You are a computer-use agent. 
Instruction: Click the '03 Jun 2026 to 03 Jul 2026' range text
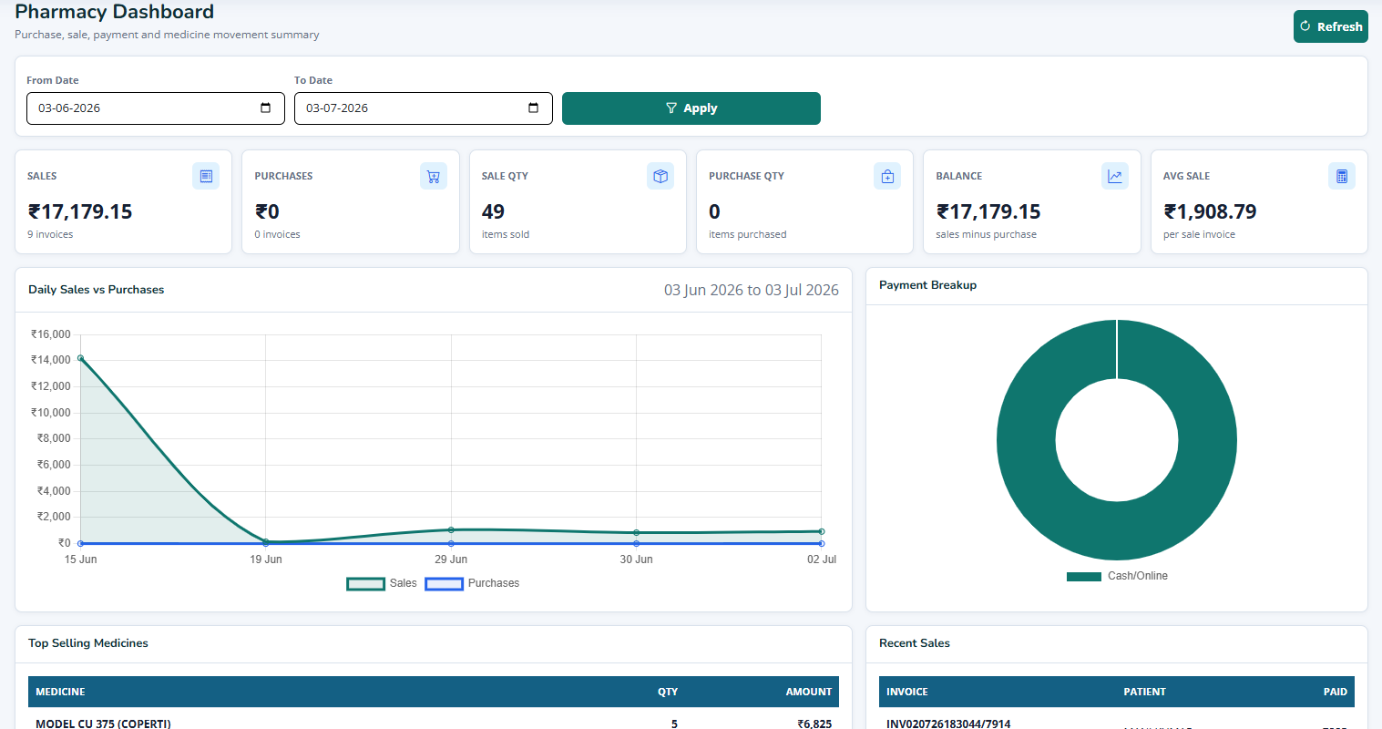(x=752, y=290)
